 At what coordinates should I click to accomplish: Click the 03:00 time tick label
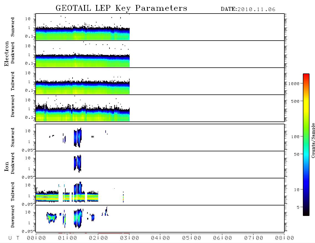(x=130, y=238)
